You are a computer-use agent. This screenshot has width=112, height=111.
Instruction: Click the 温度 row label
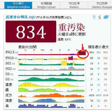tap(9, 85)
